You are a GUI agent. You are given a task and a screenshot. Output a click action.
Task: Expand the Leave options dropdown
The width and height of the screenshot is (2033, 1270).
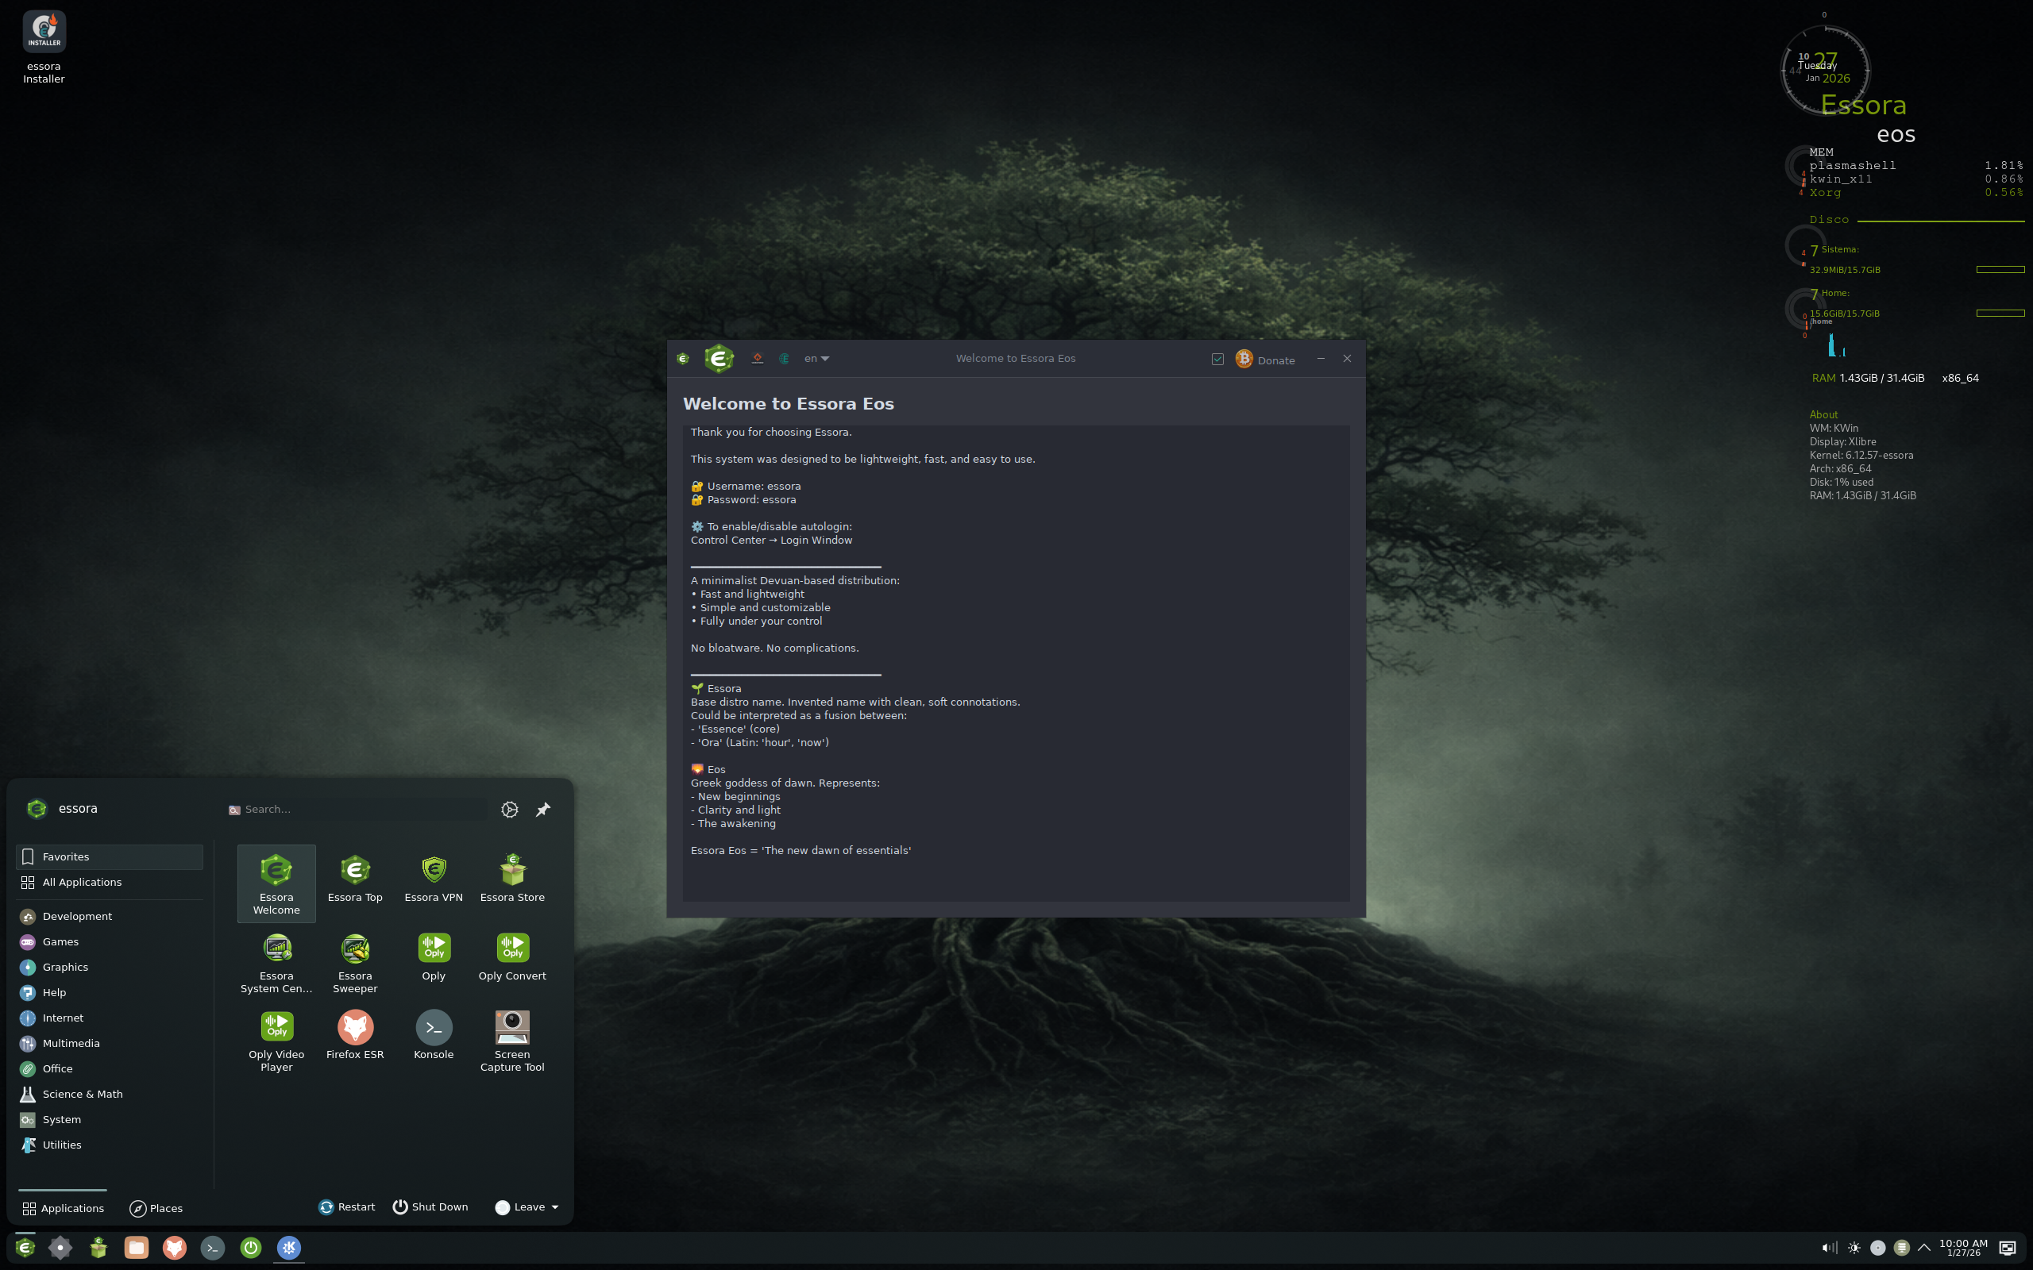coord(554,1207)
